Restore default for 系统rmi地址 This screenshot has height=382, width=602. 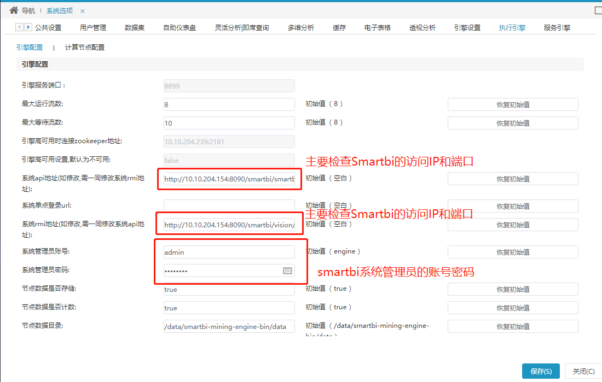click(x=513, y=225)
